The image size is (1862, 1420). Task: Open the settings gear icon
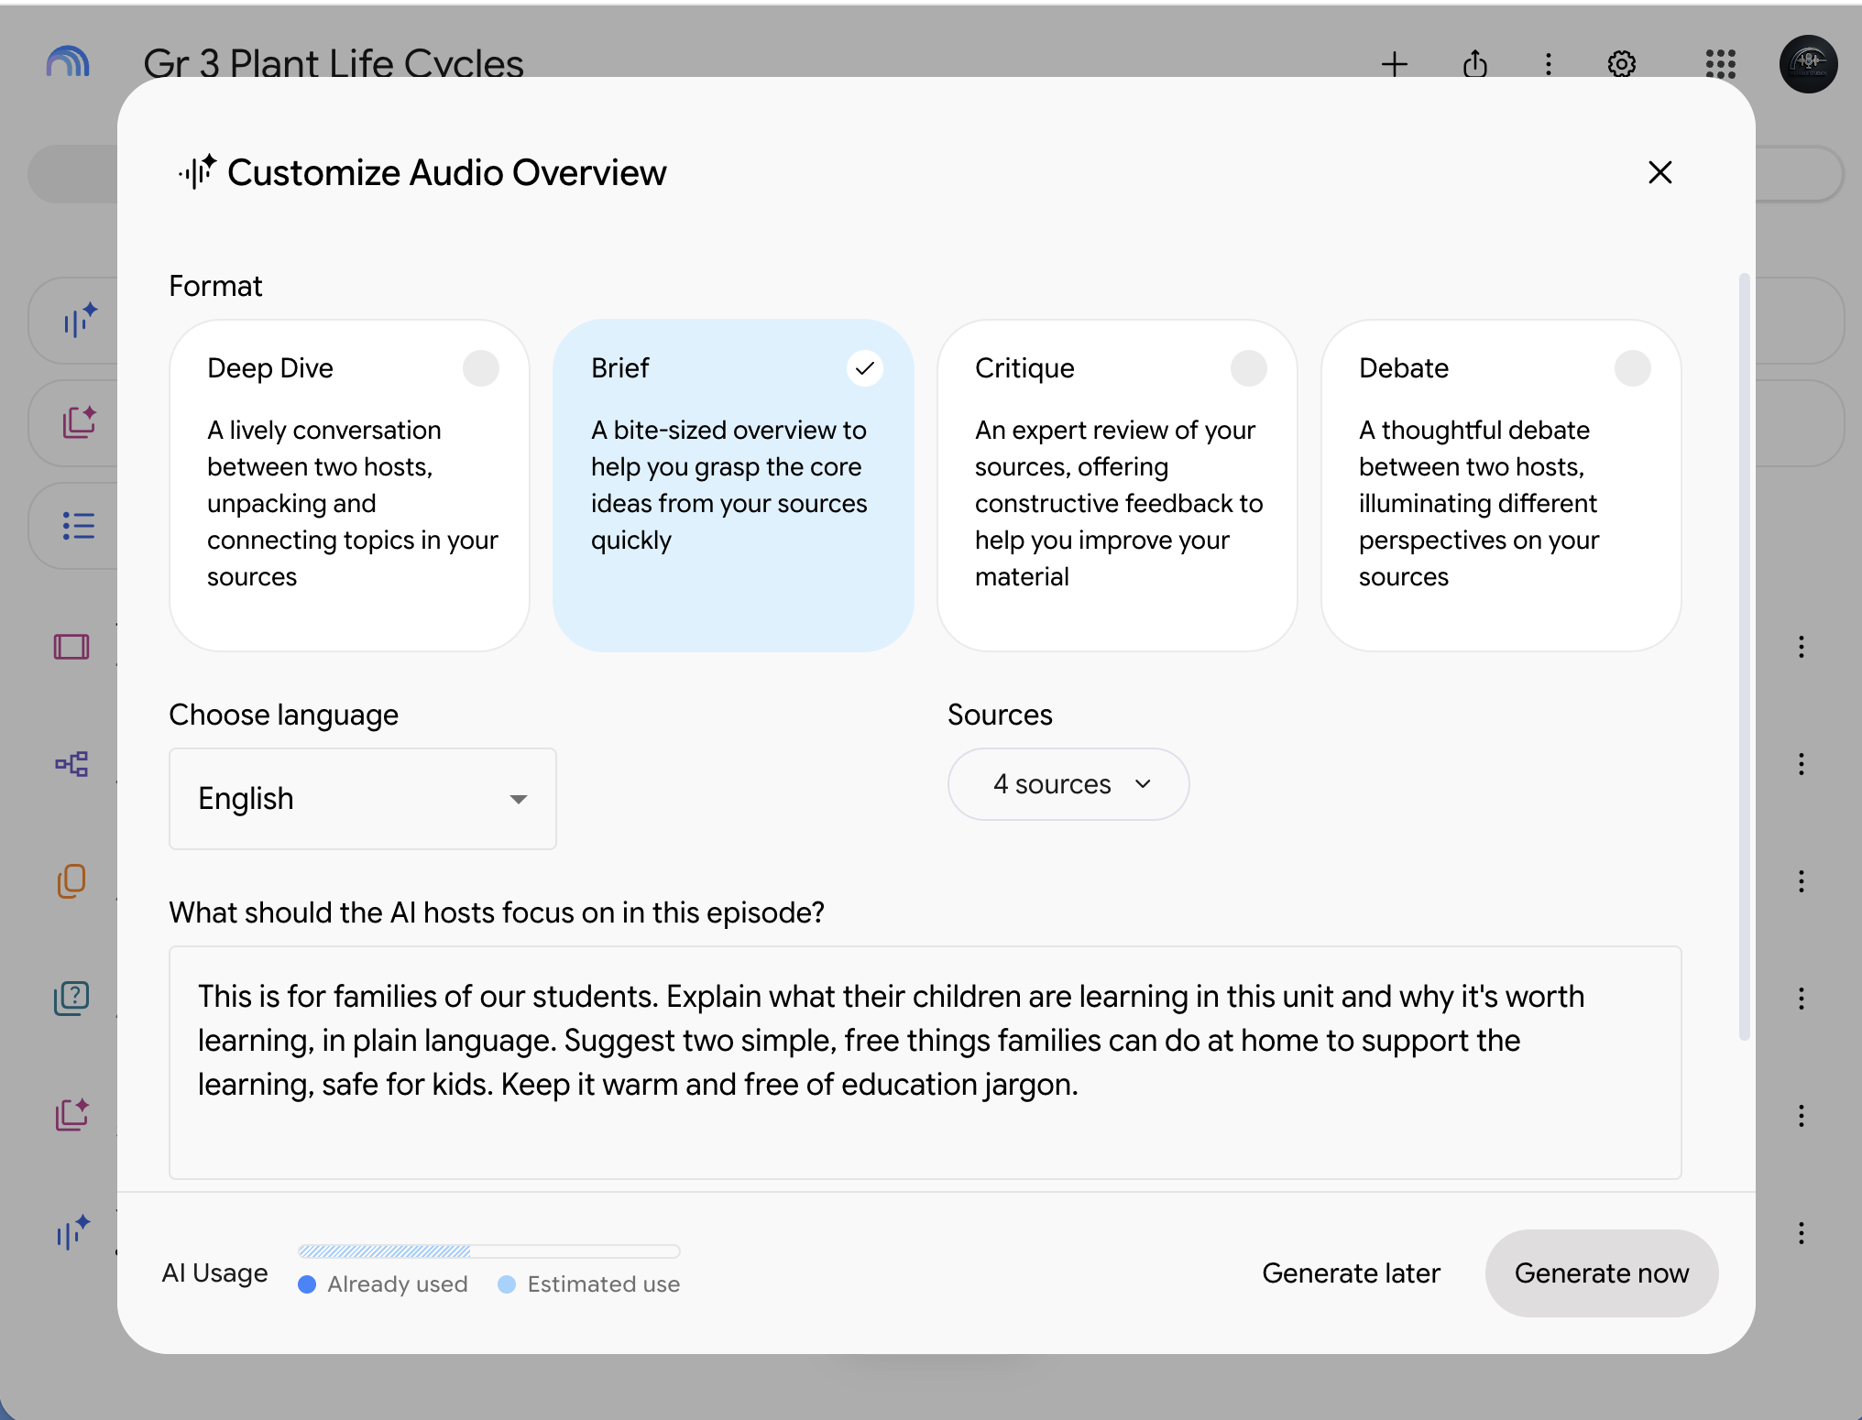1621,64
